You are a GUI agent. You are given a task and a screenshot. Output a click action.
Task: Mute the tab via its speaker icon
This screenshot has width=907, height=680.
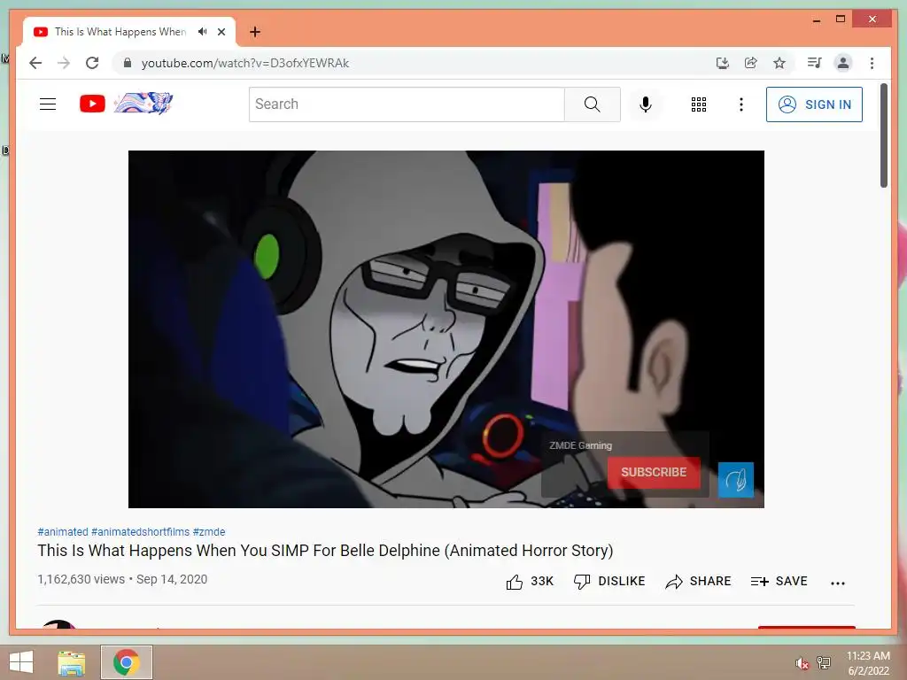pyautogui.click(x=202, y=32)
